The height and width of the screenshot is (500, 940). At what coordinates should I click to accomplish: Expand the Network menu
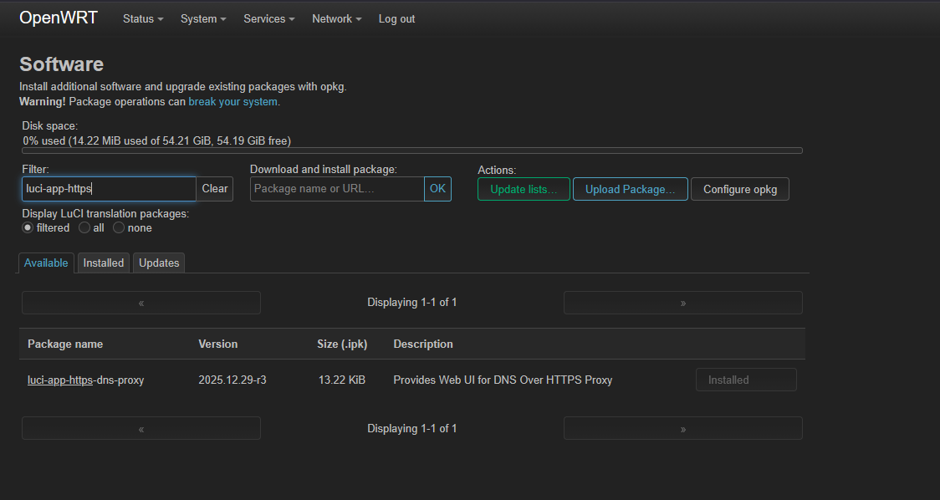click(x=336, y=18)
